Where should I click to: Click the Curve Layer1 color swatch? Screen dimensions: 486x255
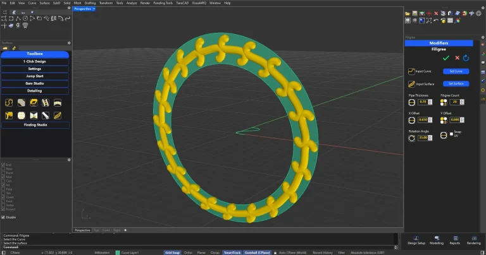[x=118, y=252]
